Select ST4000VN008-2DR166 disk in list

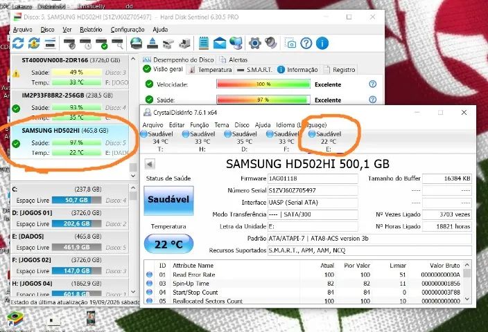coord(69,72)
